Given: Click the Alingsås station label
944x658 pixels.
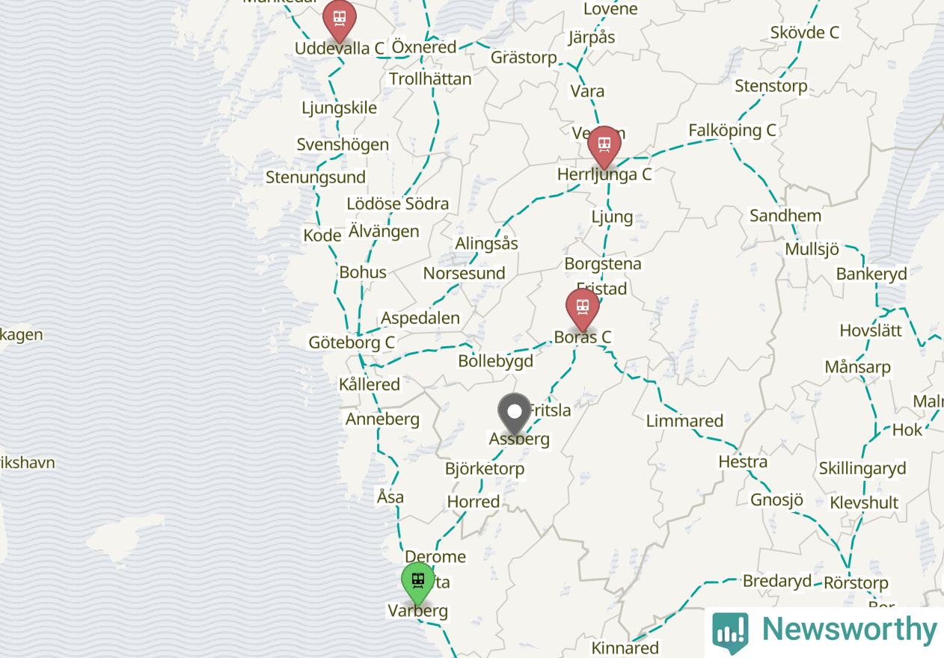Looking at the screenshot, I should pyautogui.click(x=486, y=244).
